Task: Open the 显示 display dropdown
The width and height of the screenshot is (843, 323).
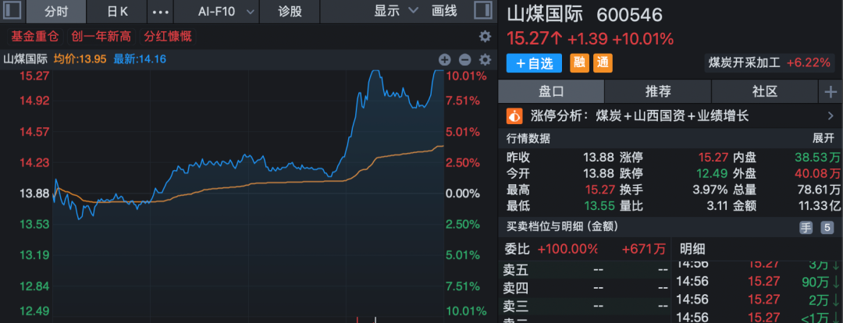Action: click(396, 11)
